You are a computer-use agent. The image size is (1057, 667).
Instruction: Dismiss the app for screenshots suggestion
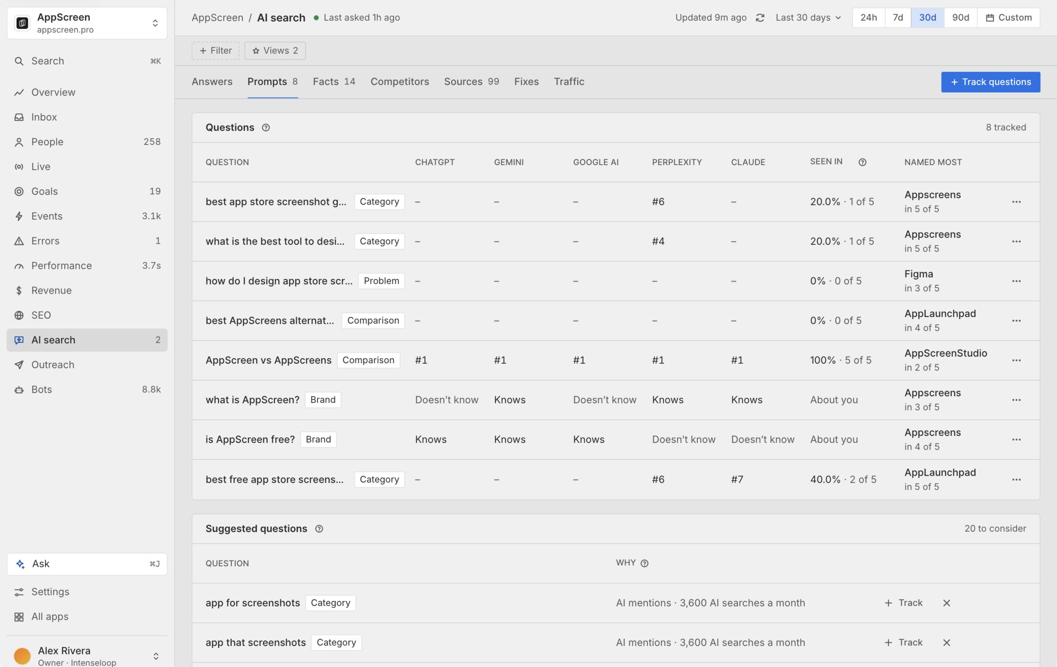coord(947,603)
